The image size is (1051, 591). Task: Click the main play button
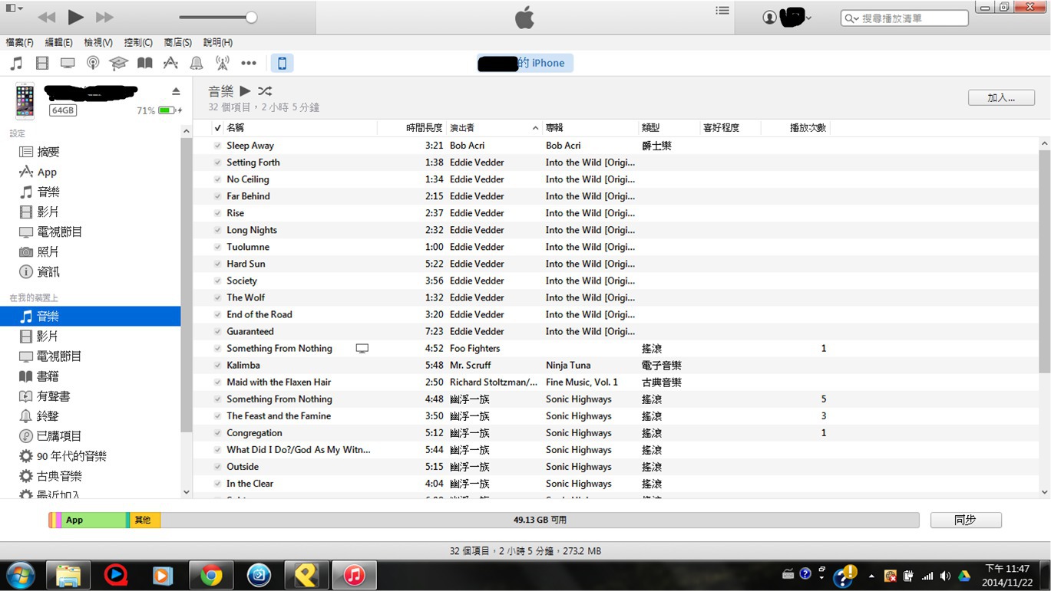75,17
